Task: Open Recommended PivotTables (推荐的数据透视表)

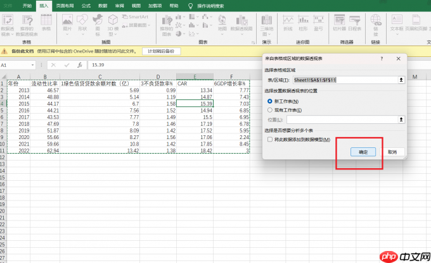Action: pos(27,25)
